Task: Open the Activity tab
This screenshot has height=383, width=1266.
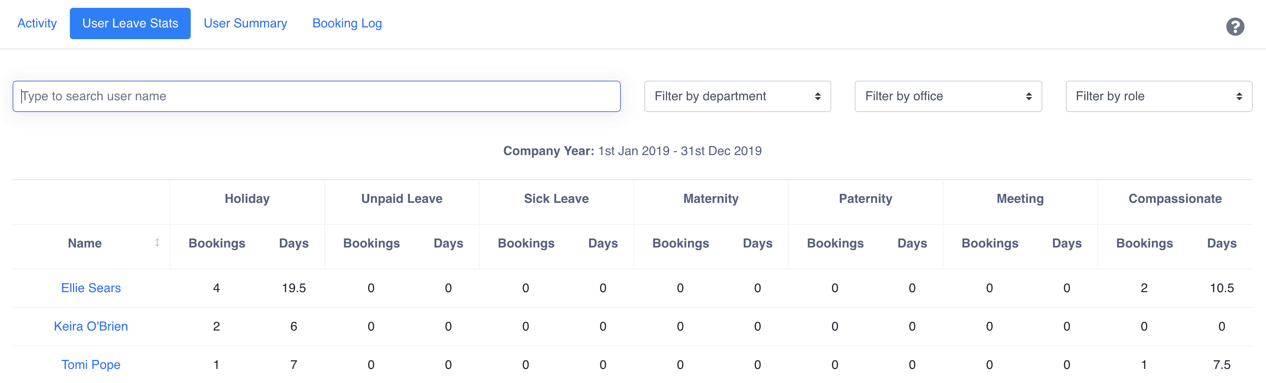Action: tap(37, 23)
